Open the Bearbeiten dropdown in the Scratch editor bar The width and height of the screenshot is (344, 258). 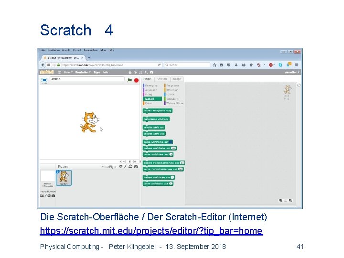tap(83, 72)
